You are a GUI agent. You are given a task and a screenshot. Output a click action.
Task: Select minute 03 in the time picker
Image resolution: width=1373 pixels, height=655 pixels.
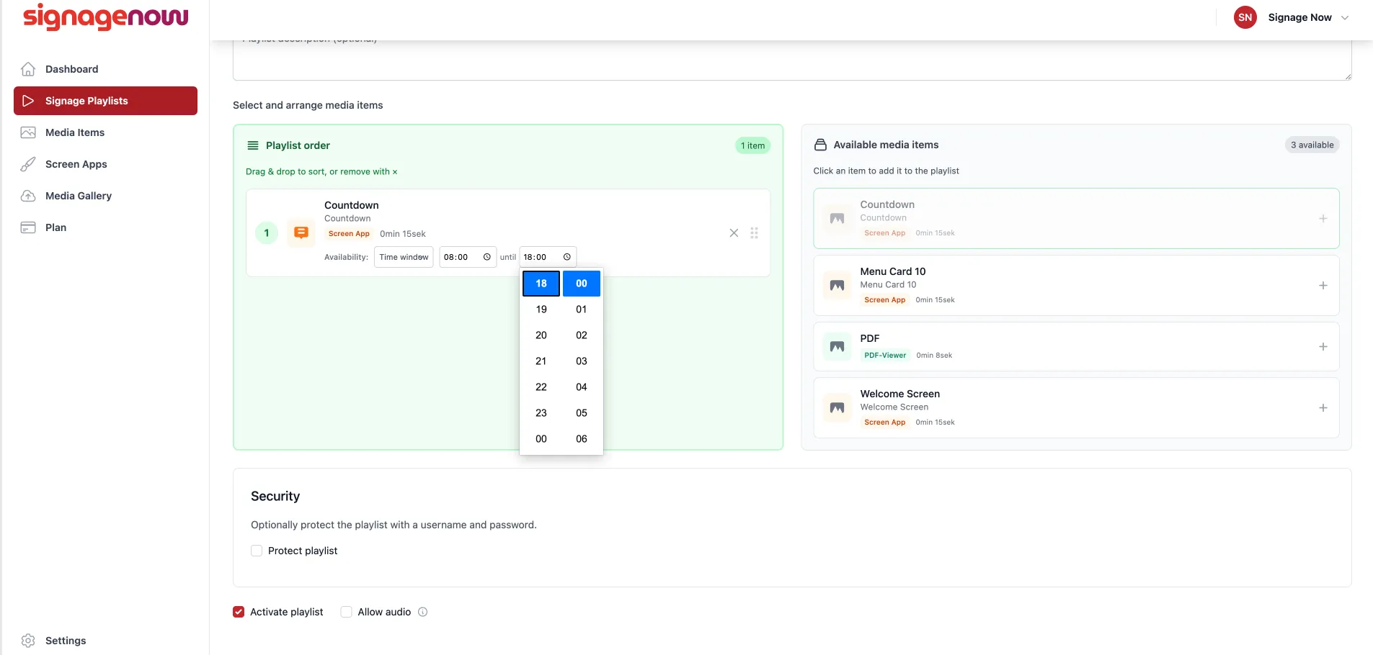pos(582,361)
